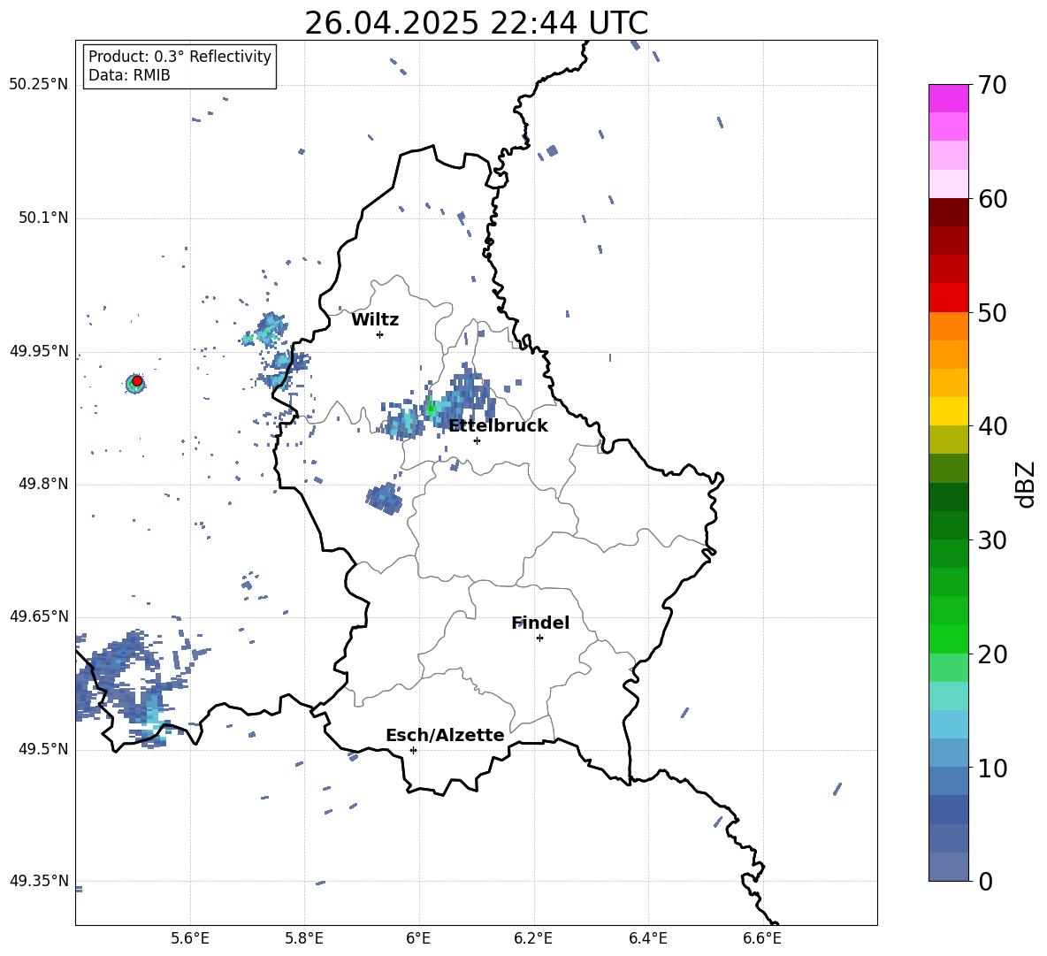Click the 30 tick on the colorbar

coord(992,540)
